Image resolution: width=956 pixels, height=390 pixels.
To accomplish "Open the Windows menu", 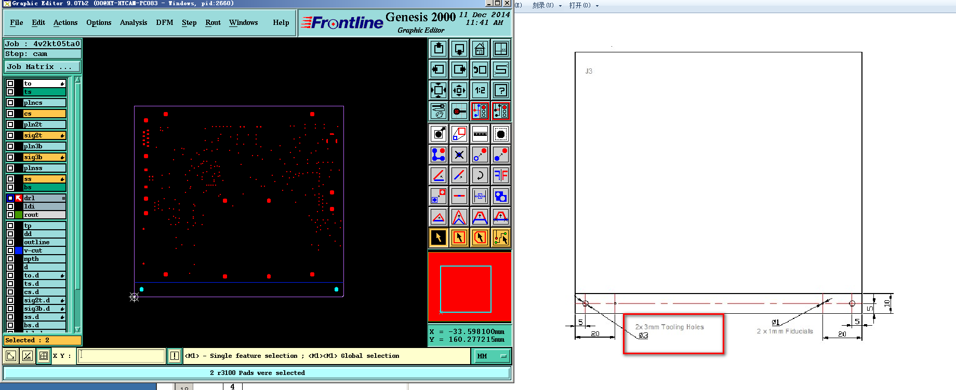I will (244, 22).
